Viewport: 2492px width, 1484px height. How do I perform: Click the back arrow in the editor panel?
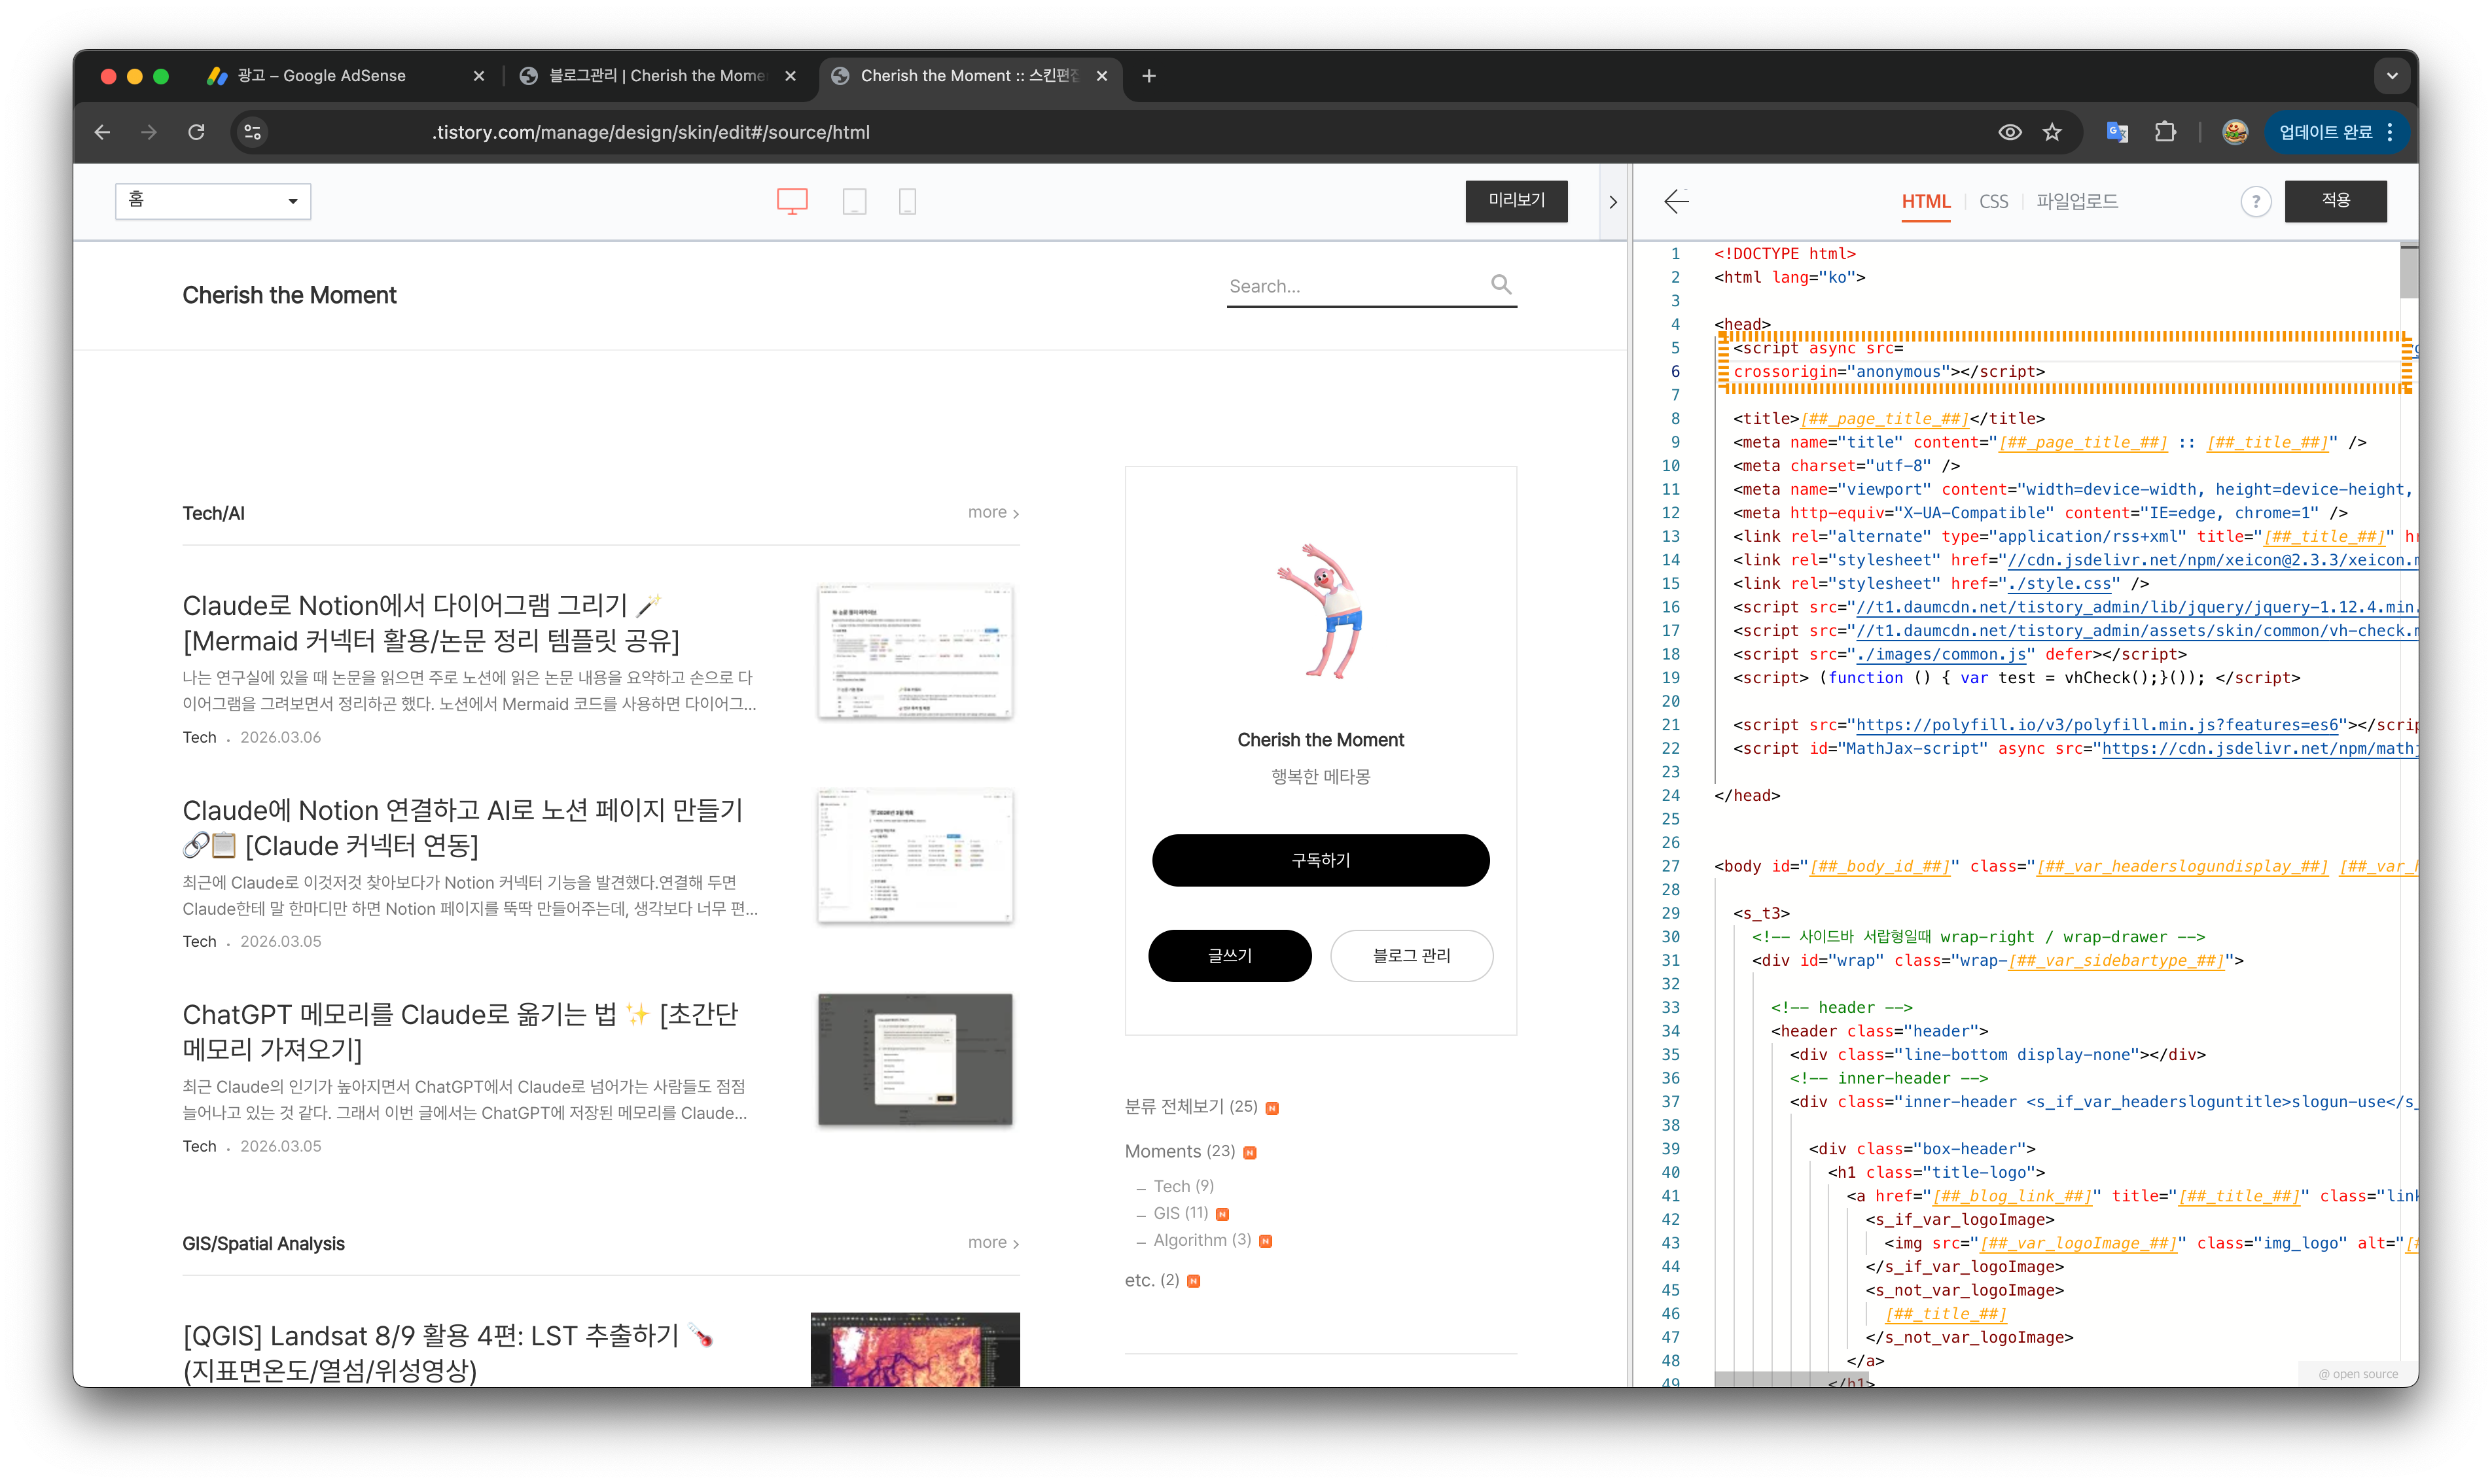(x=1677, y=201)
